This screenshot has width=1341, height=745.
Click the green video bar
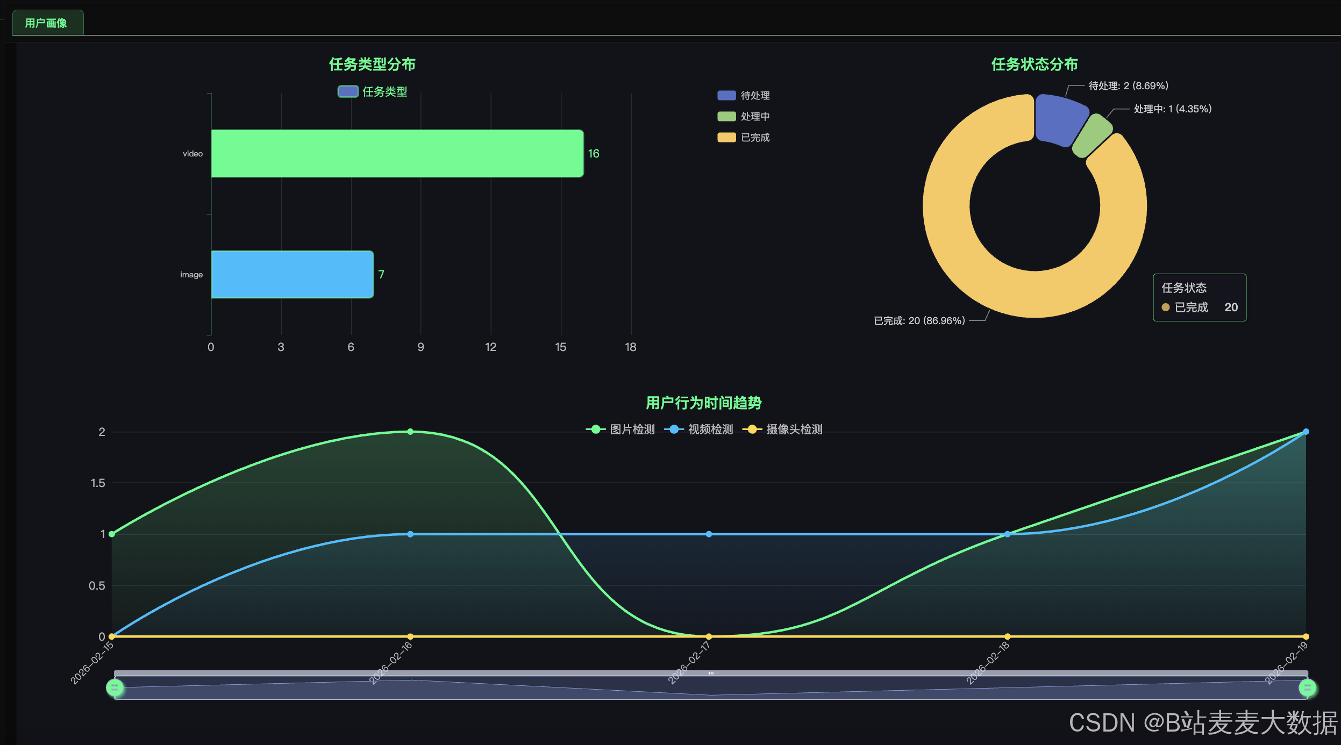397,154
